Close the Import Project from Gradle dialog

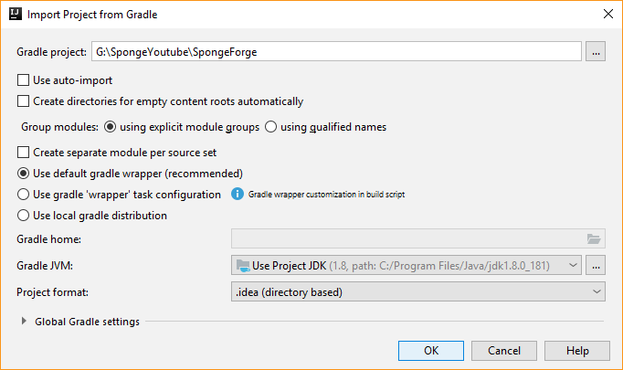[607, 14]
